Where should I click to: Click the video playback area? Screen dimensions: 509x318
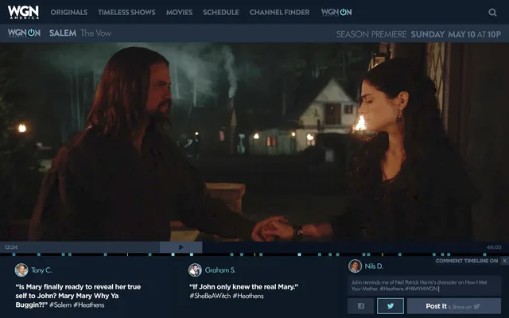(254, 142)
